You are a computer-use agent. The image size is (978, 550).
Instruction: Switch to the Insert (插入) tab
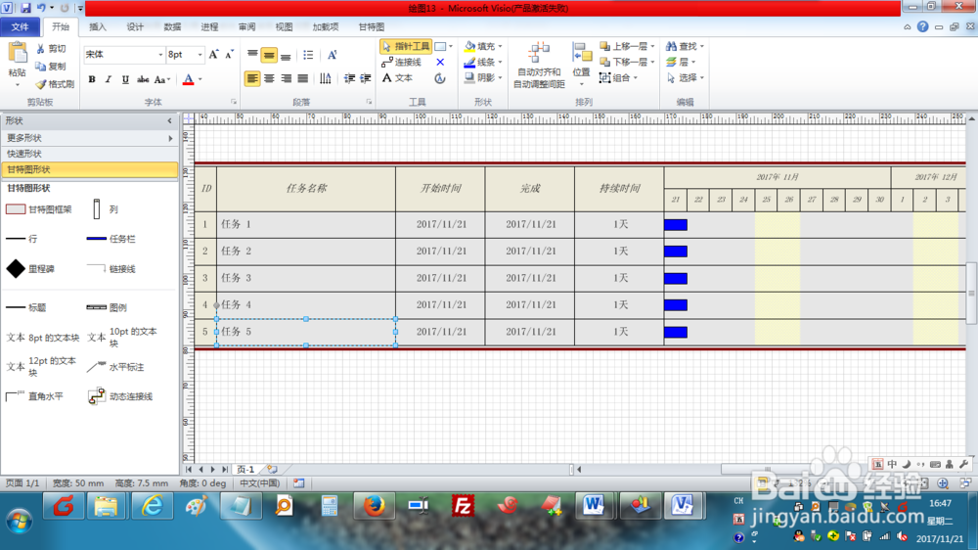pyautogui.click(x=98, y=26)
